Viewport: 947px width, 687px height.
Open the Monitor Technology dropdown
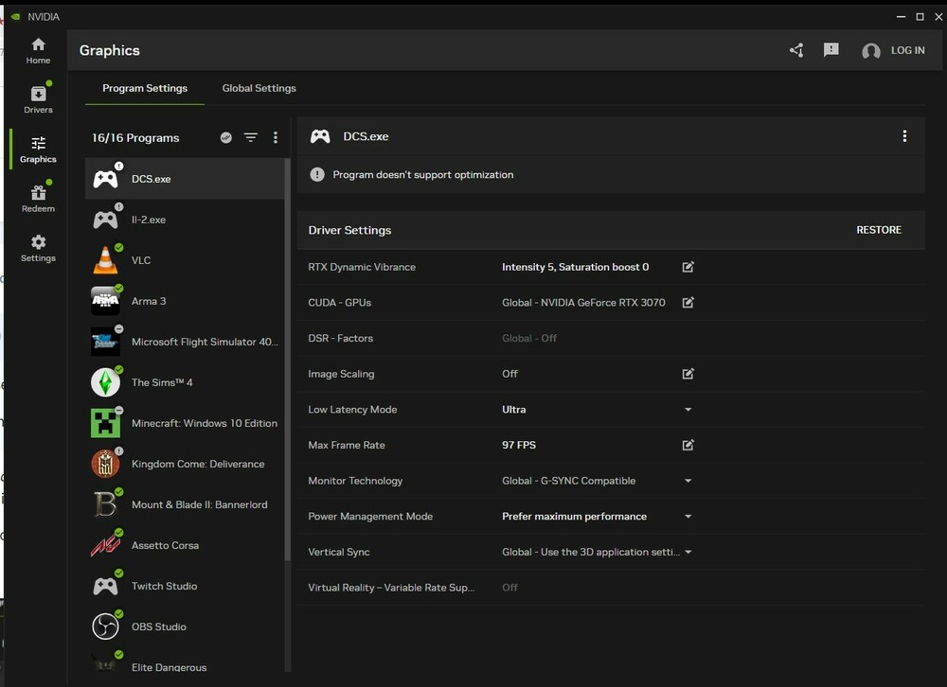pos(688,481)
